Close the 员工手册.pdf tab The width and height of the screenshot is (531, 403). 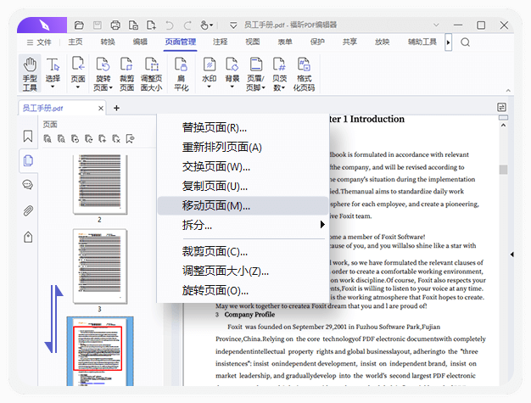(x=101, y=109)
